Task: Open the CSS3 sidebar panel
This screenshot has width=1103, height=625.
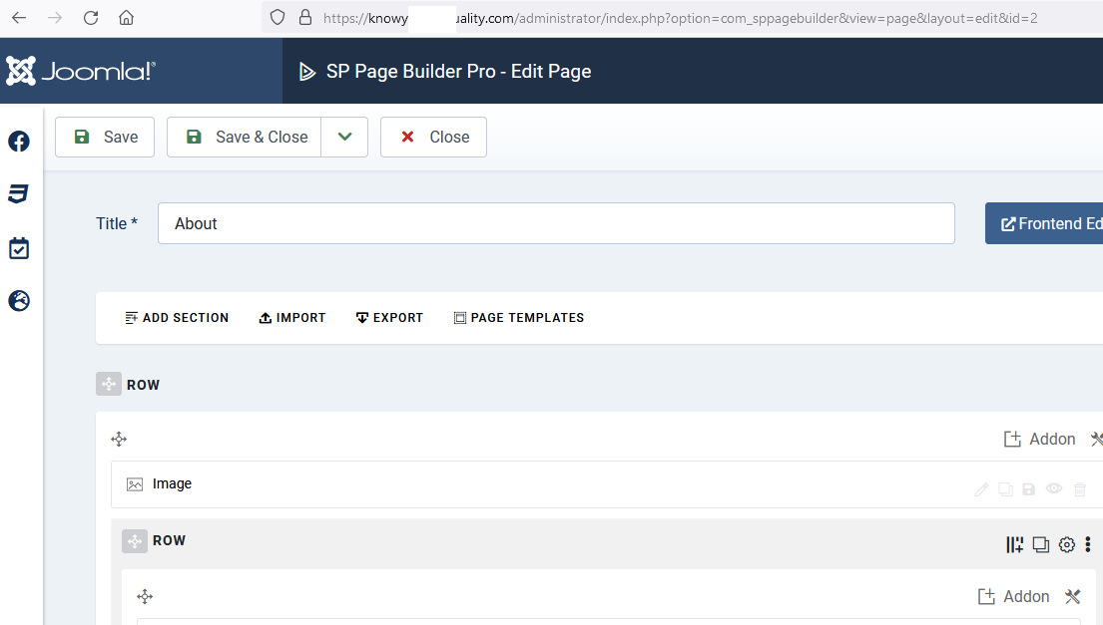Action: (x=18, y=194)
